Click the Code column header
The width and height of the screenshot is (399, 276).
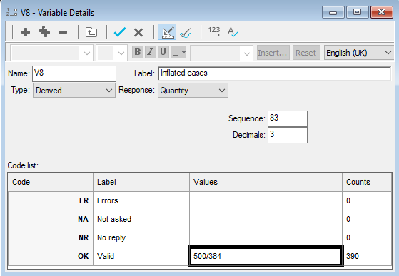51,183
